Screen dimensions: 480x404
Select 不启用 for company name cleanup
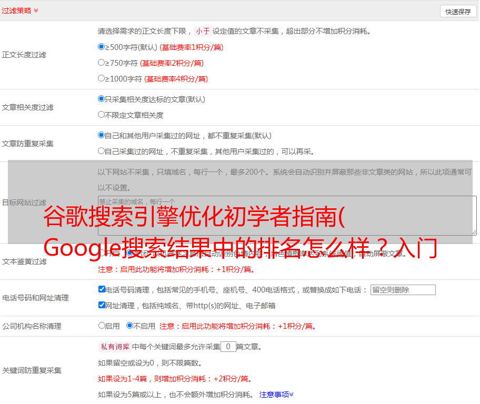tap(129, 326)
